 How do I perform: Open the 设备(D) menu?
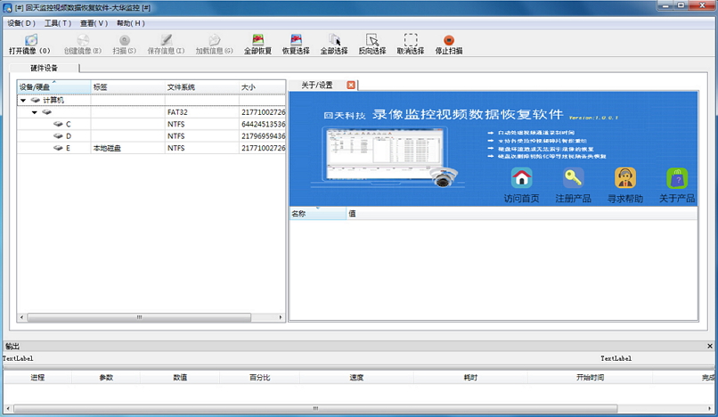[21, 23]
